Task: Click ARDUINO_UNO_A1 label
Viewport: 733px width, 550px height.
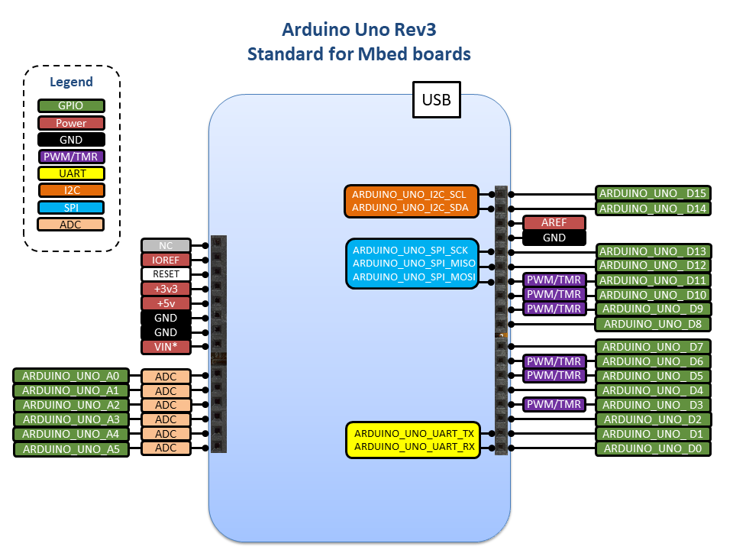Action: coord(71,390)
